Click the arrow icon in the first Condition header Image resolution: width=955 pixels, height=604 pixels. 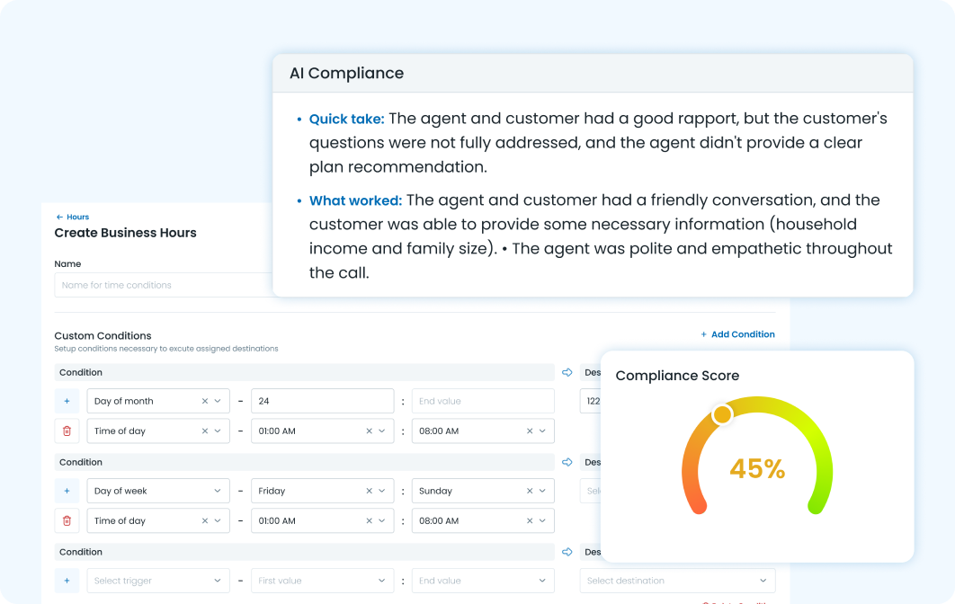pos(567,372)
